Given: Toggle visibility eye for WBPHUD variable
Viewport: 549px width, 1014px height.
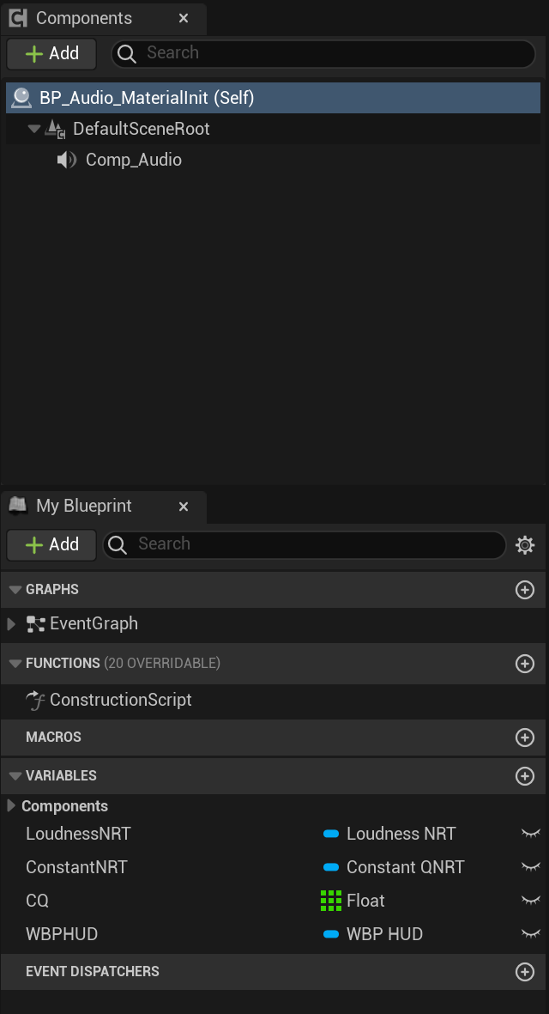Looking at the screenshot, I should tap(530, 934).
